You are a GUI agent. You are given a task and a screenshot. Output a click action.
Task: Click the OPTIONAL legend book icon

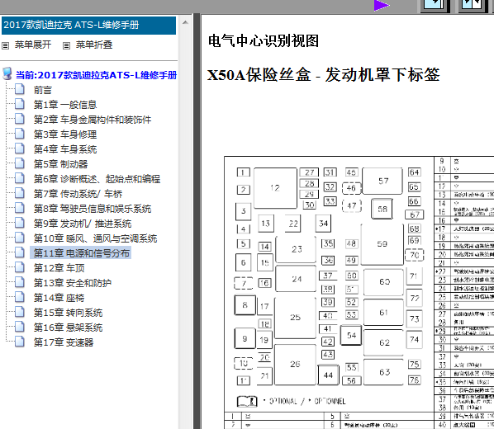click(247, 401)
